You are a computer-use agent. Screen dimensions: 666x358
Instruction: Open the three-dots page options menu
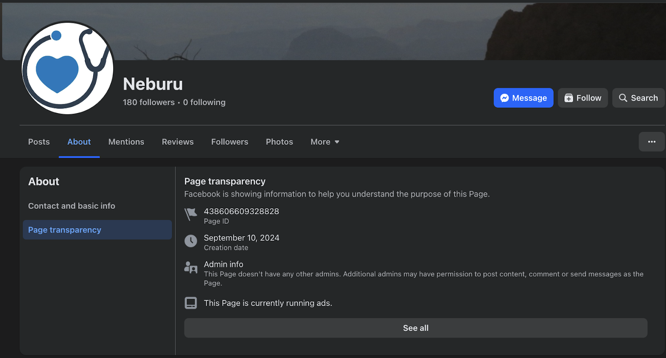651,142
